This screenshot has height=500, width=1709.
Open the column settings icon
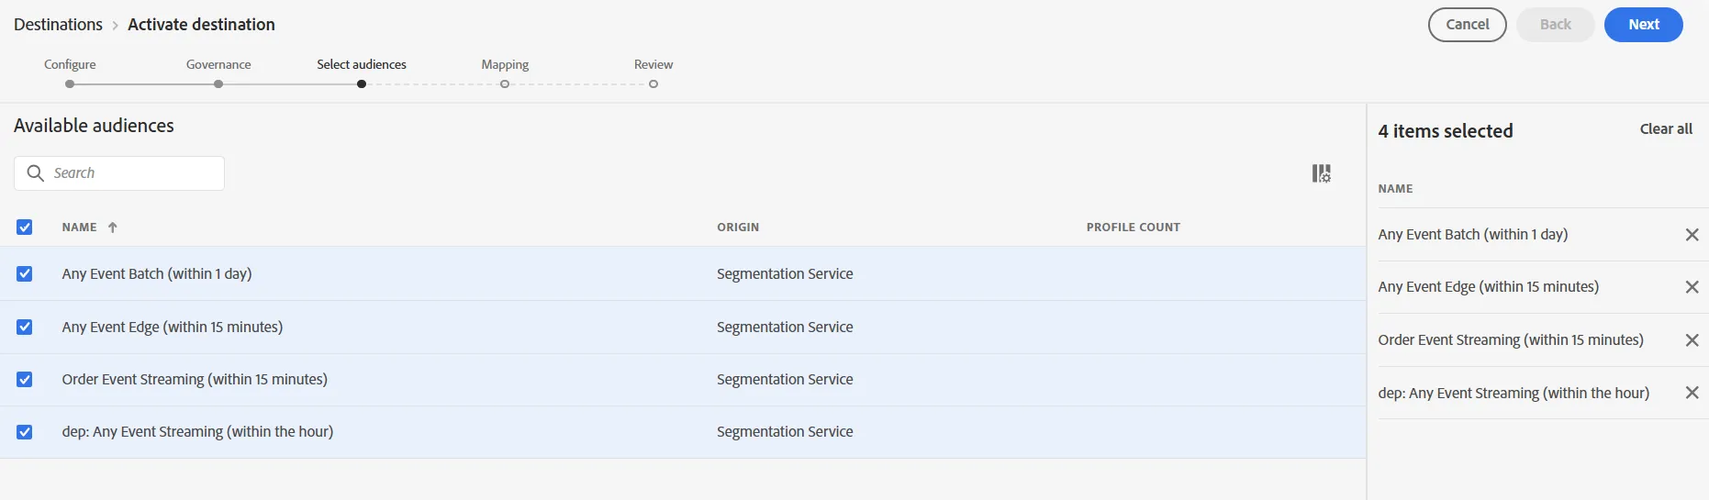click(x=1321, y=173)
